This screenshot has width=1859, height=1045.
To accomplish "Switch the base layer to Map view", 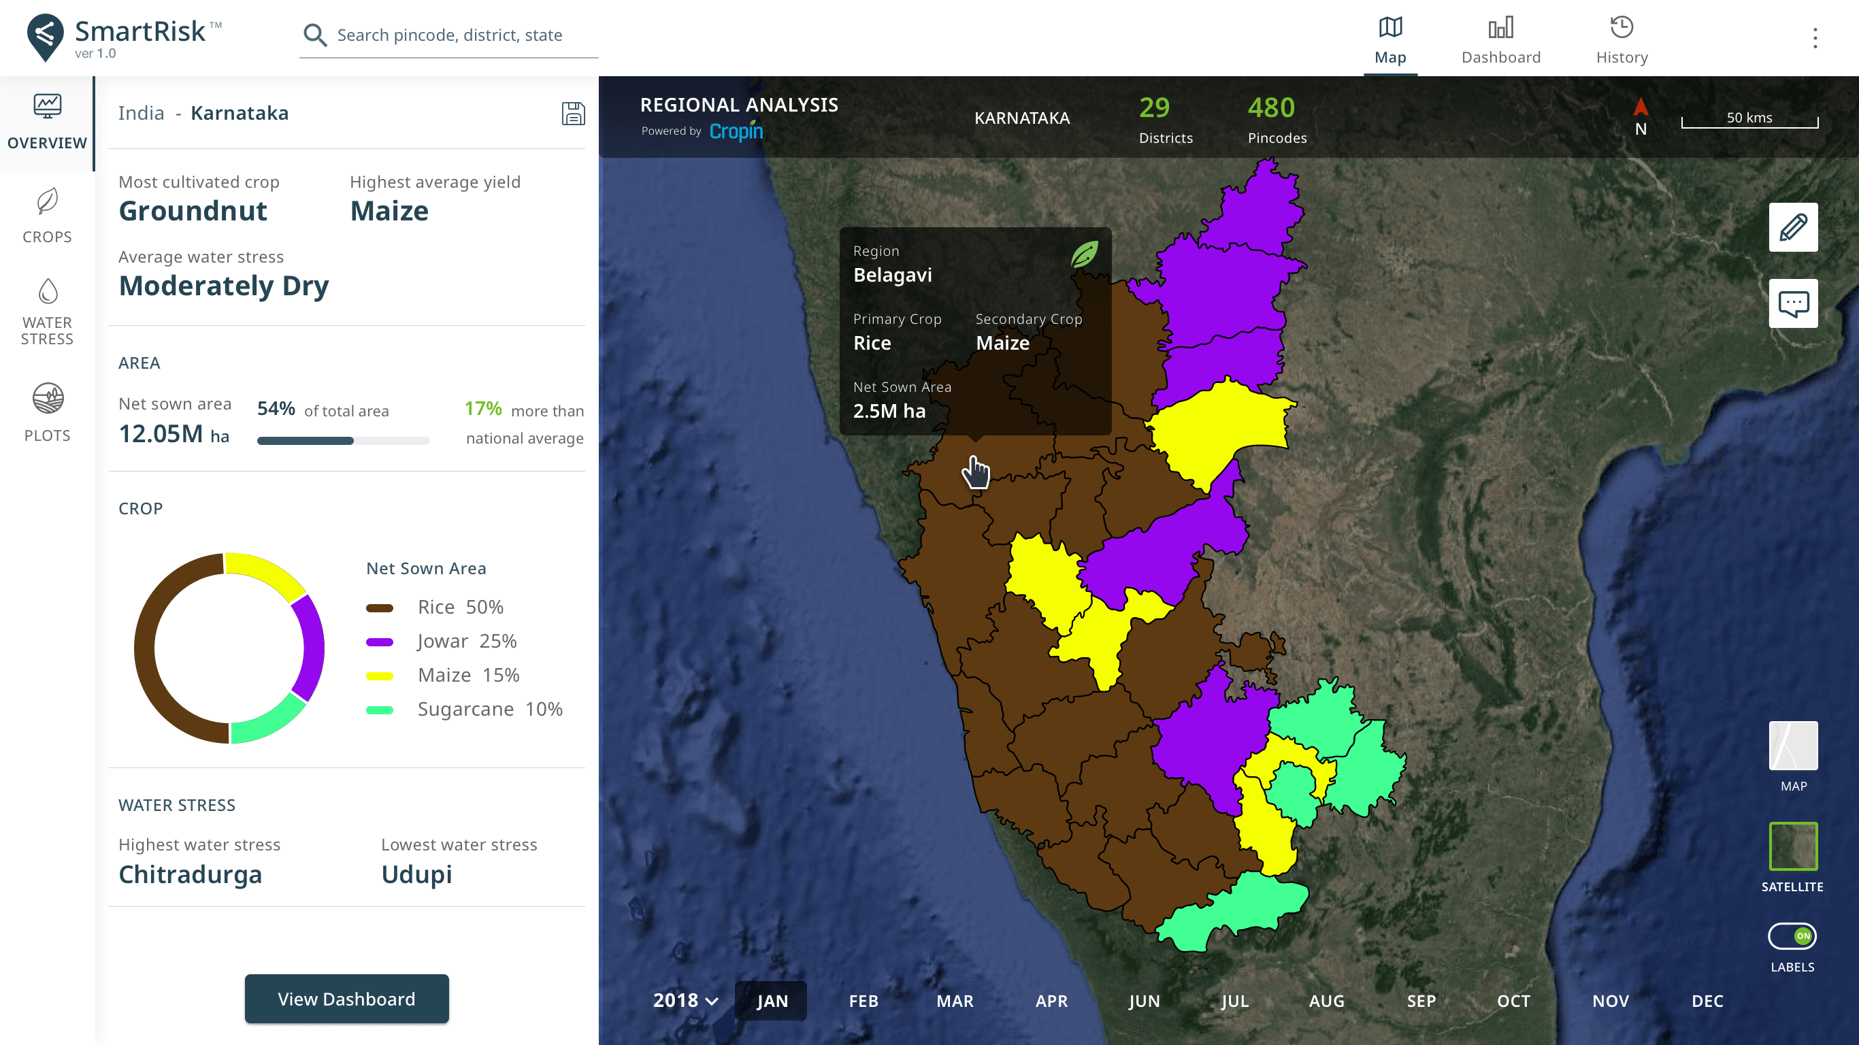I will (x=1792, y=746).
